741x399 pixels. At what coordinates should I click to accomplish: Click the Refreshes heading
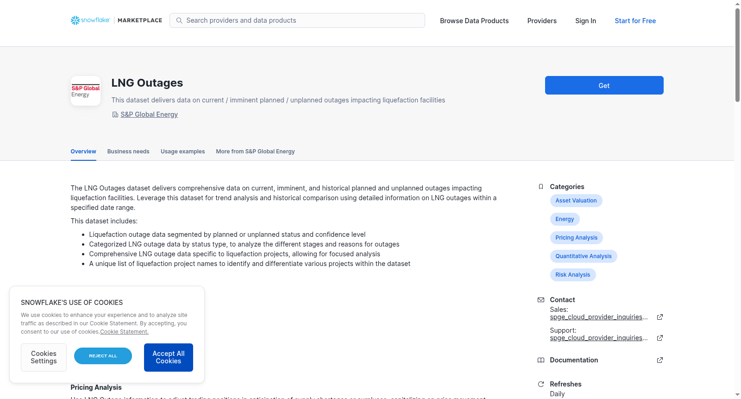click(565, 384)
